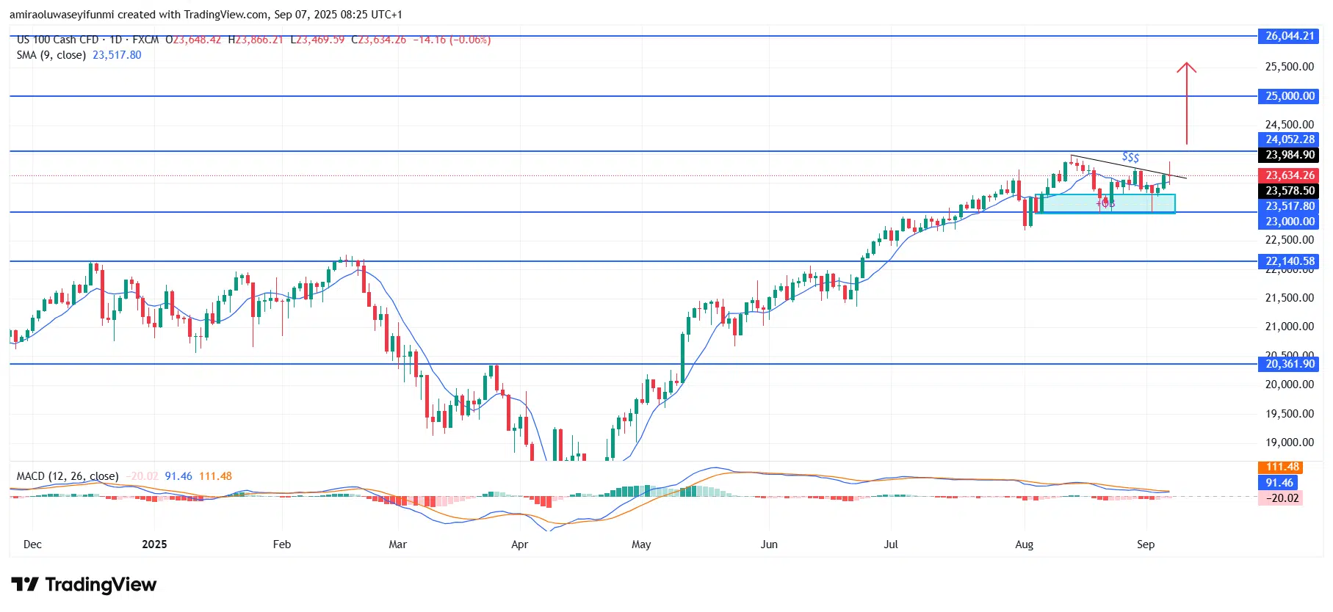This screenshot has width=1333, height=612.
Task: Click the 22,140.58 price label
Action: point(1289,261)
